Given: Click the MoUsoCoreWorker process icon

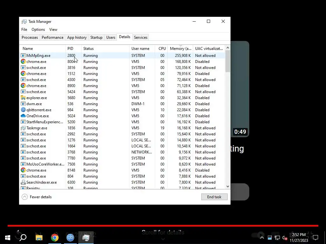Looking at the screenshot, I should tap(23, 164).
